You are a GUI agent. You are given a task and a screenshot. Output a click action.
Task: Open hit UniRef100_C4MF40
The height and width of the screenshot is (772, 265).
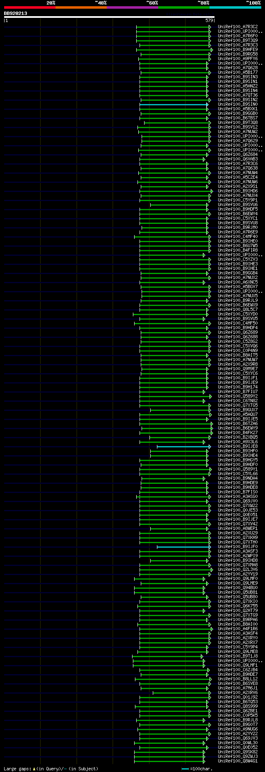tap(238, 237)
